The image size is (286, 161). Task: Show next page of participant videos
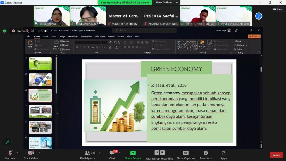click(259, 16)
